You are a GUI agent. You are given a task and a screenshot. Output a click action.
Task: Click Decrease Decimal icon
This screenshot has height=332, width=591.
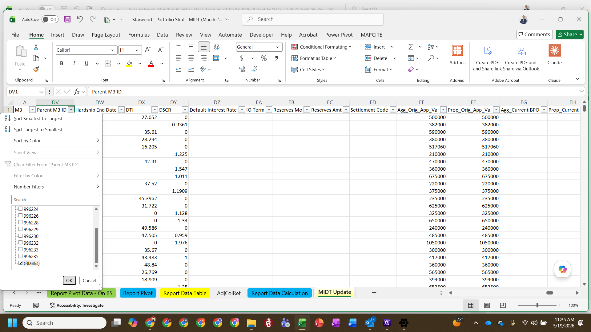click(x=255, y=69)
